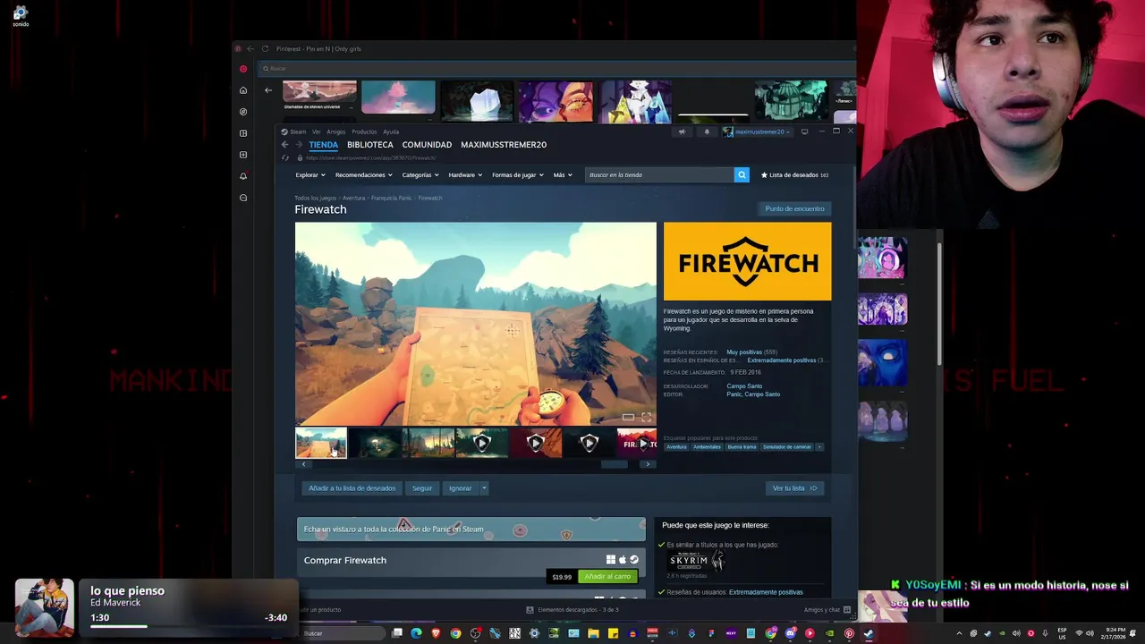Open the Amigos menu
The height and width of the screenshot is (644, 1145).
click(x=336, y=131)
